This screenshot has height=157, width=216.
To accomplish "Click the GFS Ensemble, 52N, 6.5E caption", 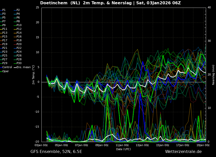I will [x=56, y=152].
